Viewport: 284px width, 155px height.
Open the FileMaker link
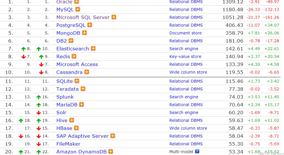click(x=68, y=144)
